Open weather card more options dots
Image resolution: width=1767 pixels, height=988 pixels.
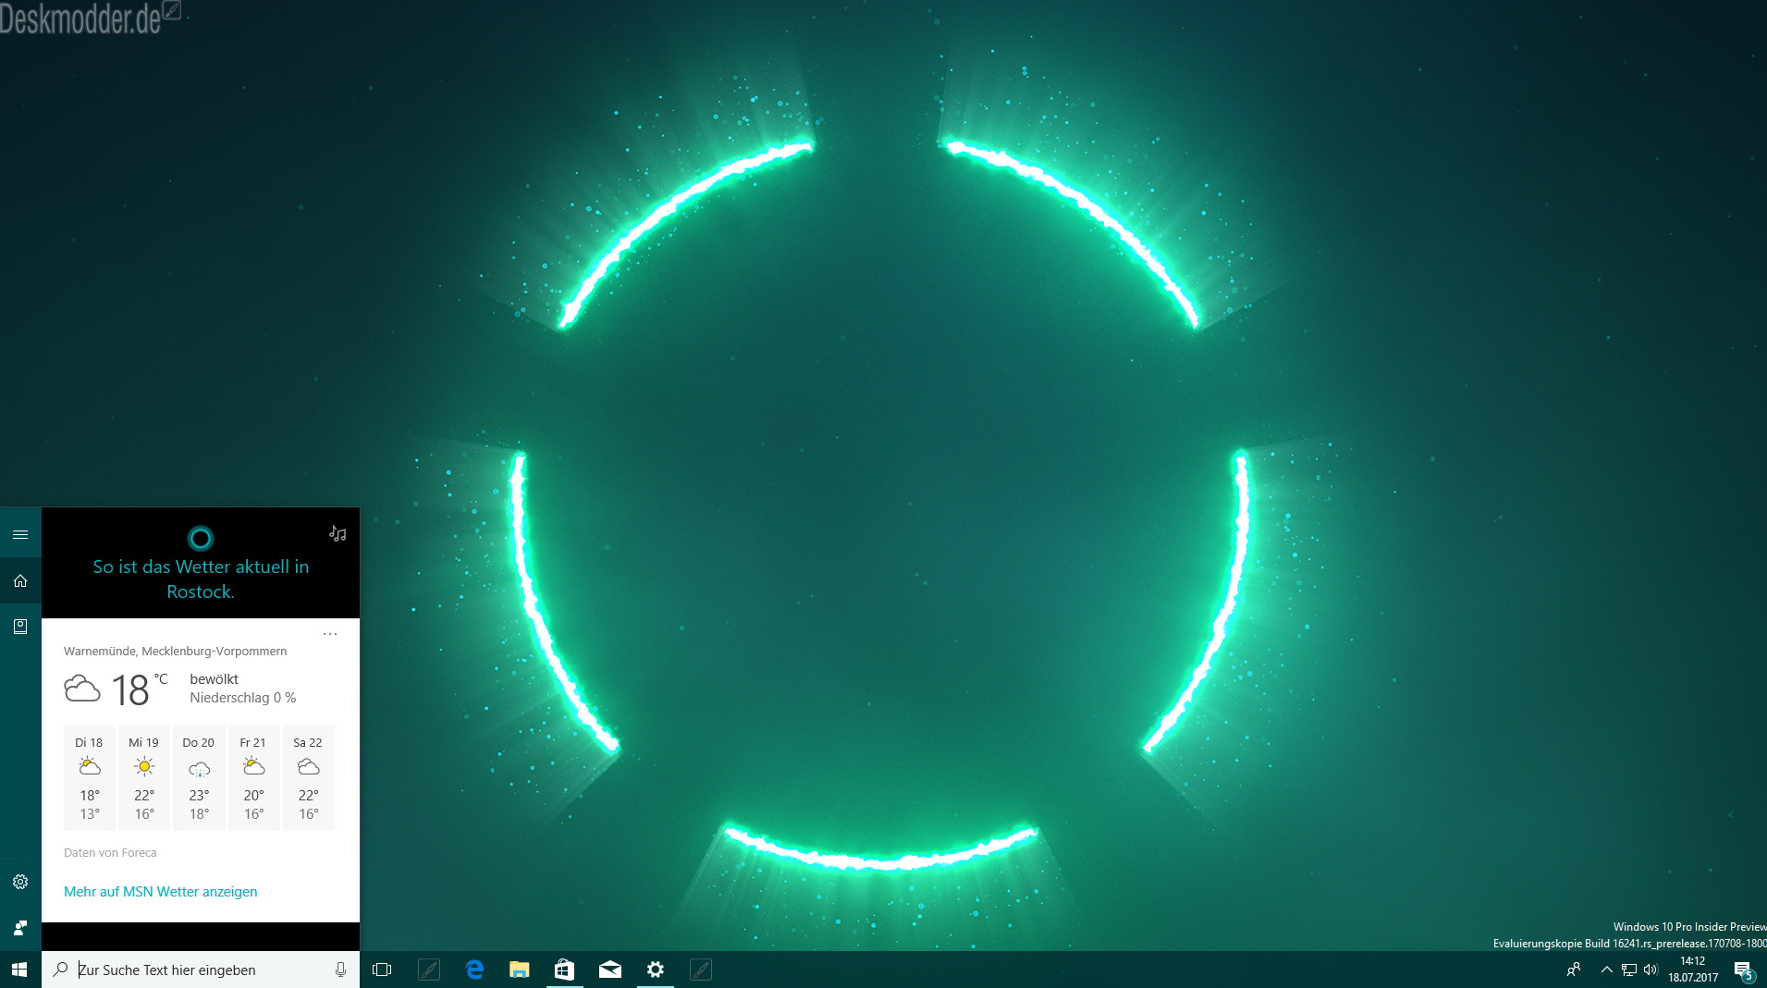click(330, 634)
